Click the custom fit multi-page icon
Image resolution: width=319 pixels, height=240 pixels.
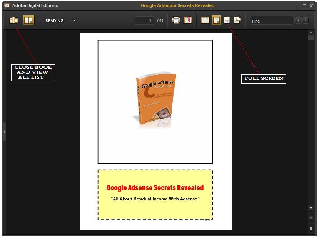[237, 20]
